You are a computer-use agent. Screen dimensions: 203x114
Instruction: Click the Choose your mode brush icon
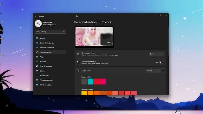(78, 54)
